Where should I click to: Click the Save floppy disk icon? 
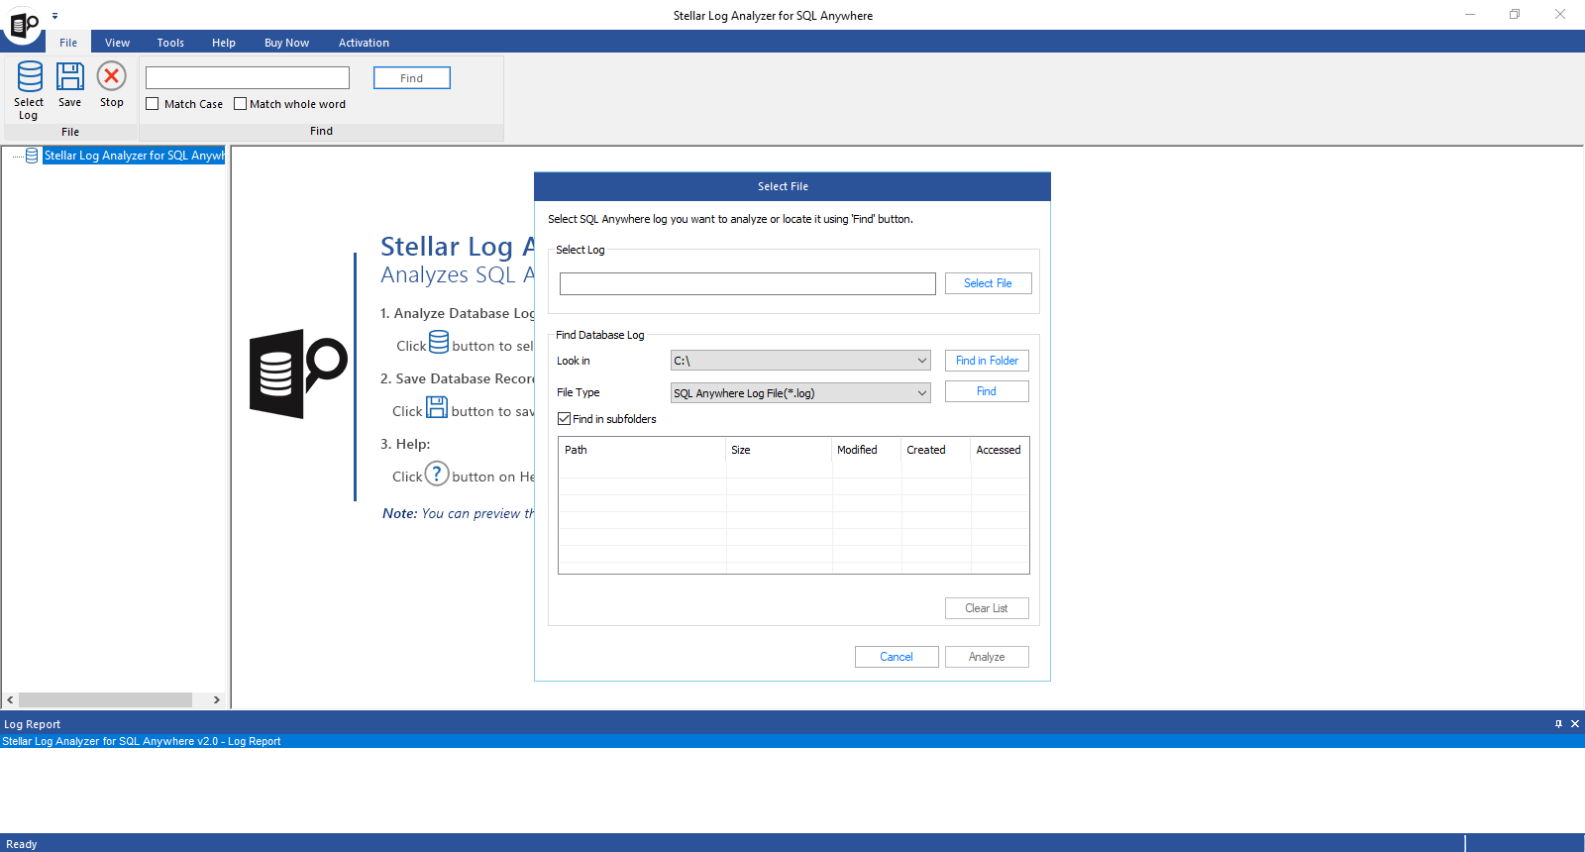pyautogui.click(x=70, y=76)
